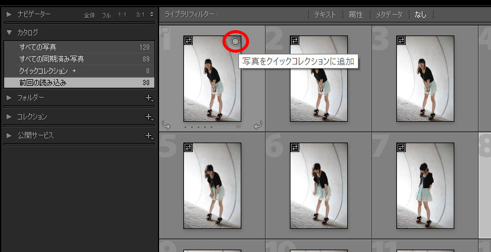This screenshot has width=491, height=252.
Task: Toggle the flag on photo 1's cell
Action: pos(164,31)
